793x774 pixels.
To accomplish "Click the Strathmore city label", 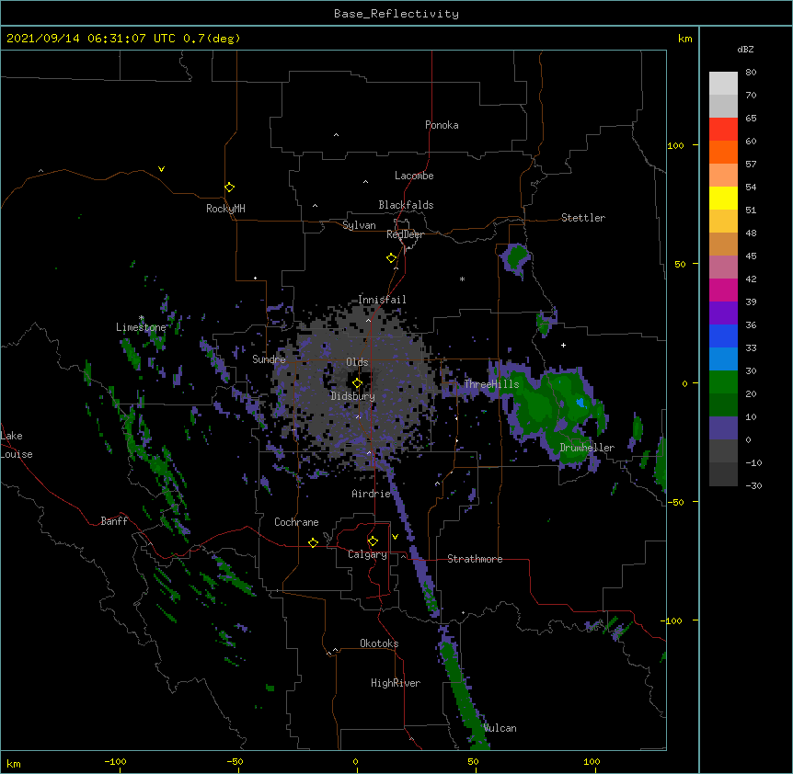I will coord(475,559).
